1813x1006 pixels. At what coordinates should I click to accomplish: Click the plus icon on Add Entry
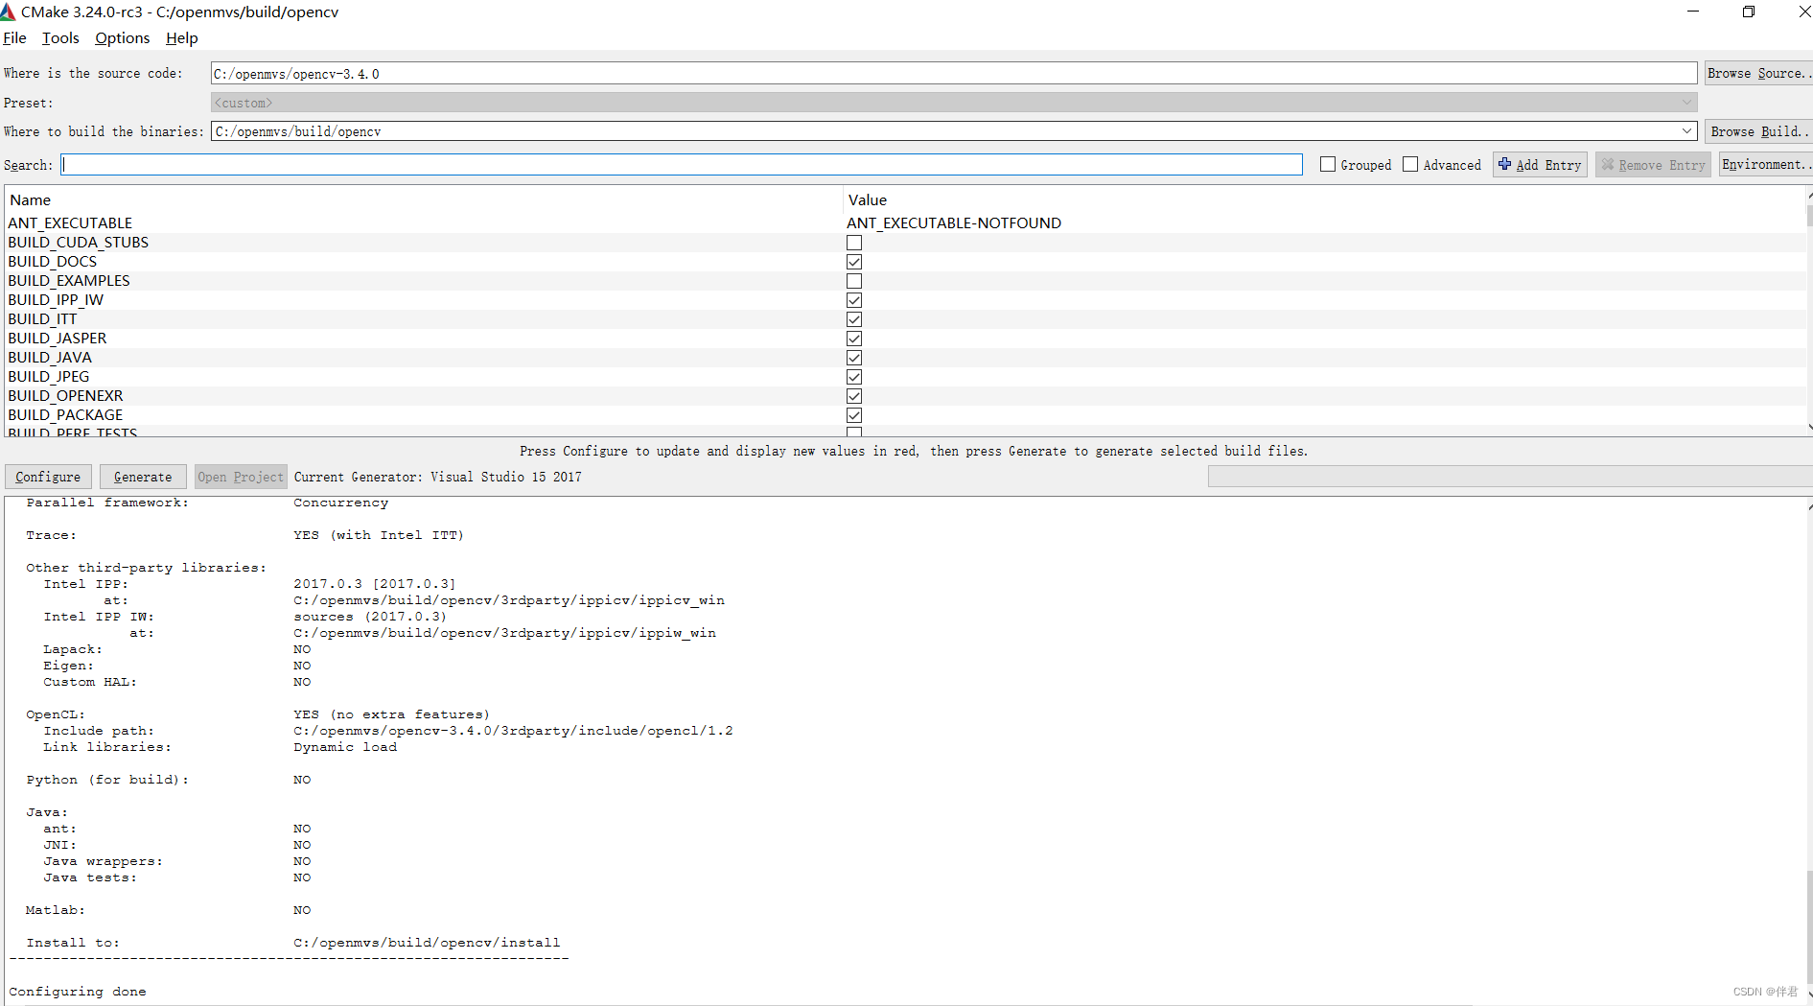[x=1504, y=164]
